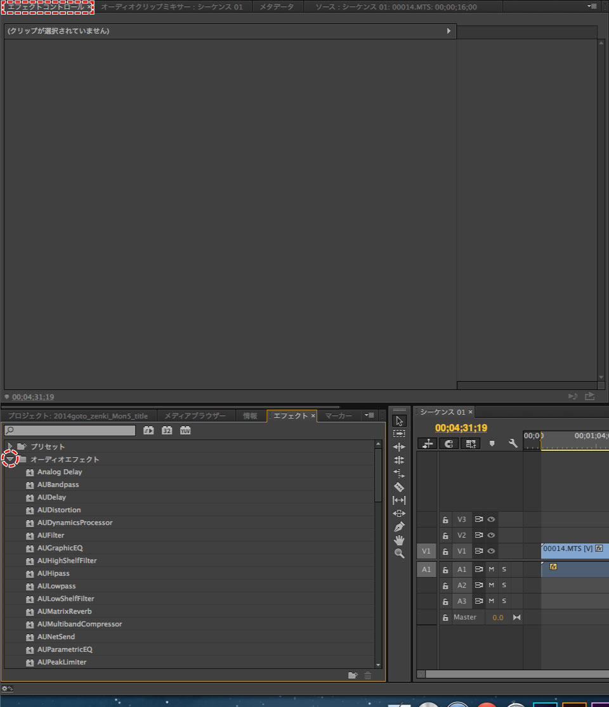Image resolution: width=609 pixels, height=707 pixels.
Task: Switch to プロジェクト panel tab
Action: tap(77, 416)
